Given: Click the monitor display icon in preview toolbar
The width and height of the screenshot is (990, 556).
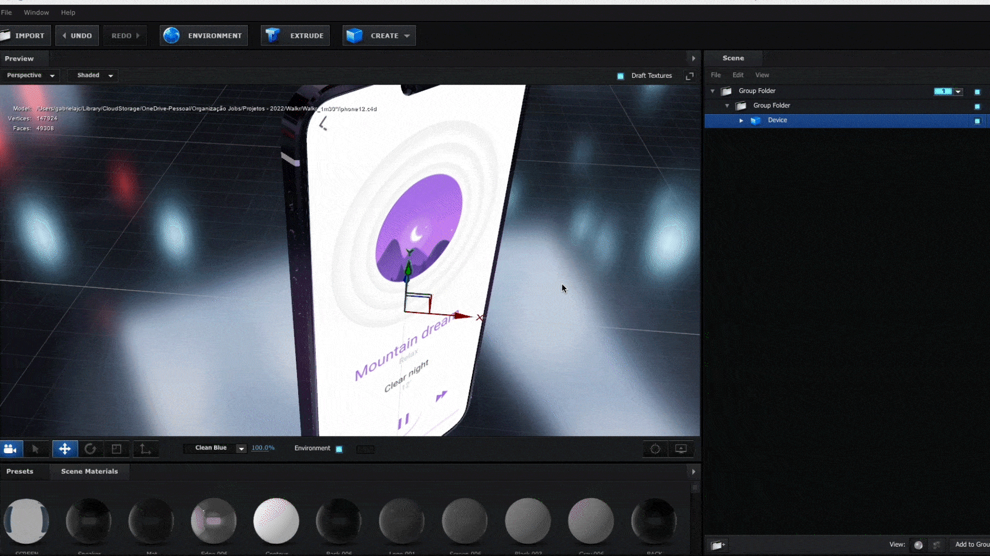Looking at the screenshot, I should [x=681, y=449].
